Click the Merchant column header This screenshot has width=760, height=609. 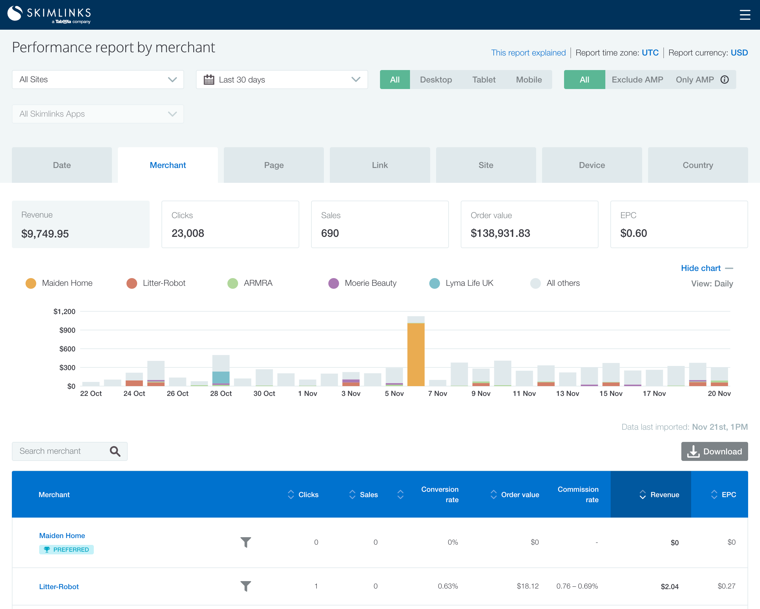tap(54, 494)
